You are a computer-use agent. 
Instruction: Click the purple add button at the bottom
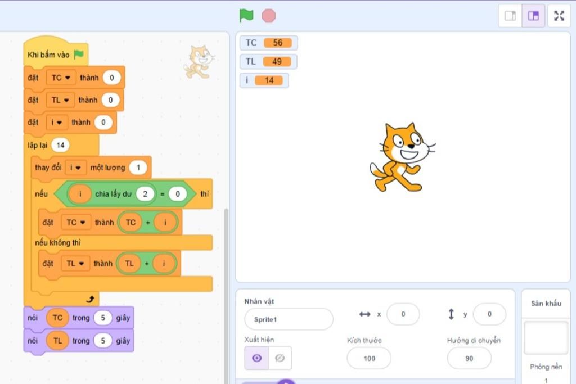click(x=286, y=381)
